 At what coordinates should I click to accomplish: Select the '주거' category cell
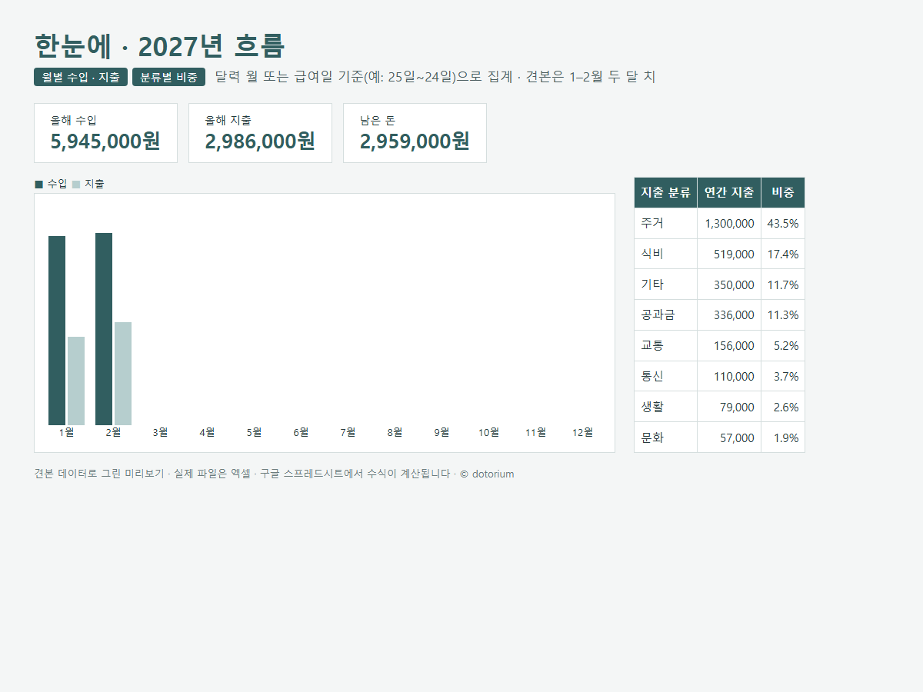pyautogui.click(x=666, y=223)
